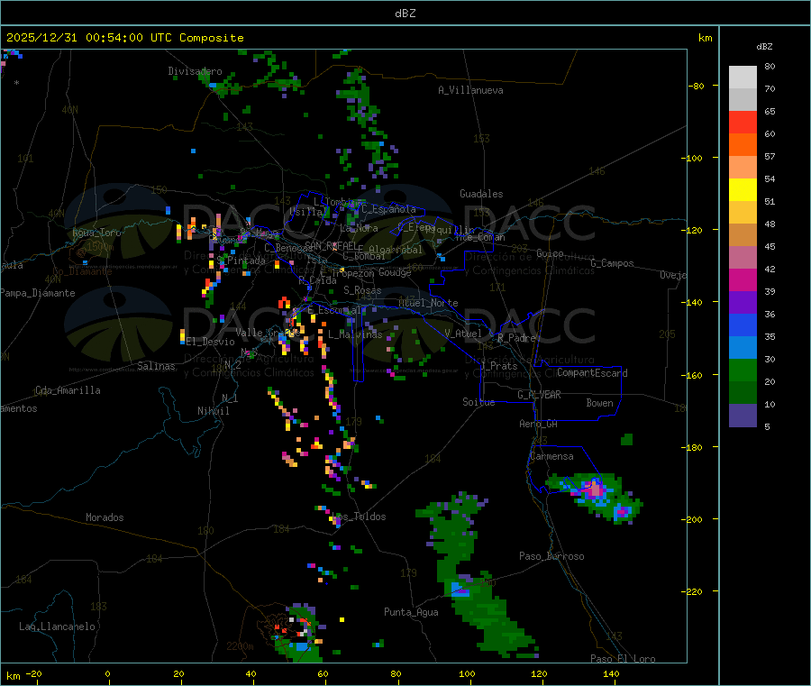The width and height of the screenshot is (811, 686).
Task: Click the Aero_GA location label
Action: (x=539, y=424)
